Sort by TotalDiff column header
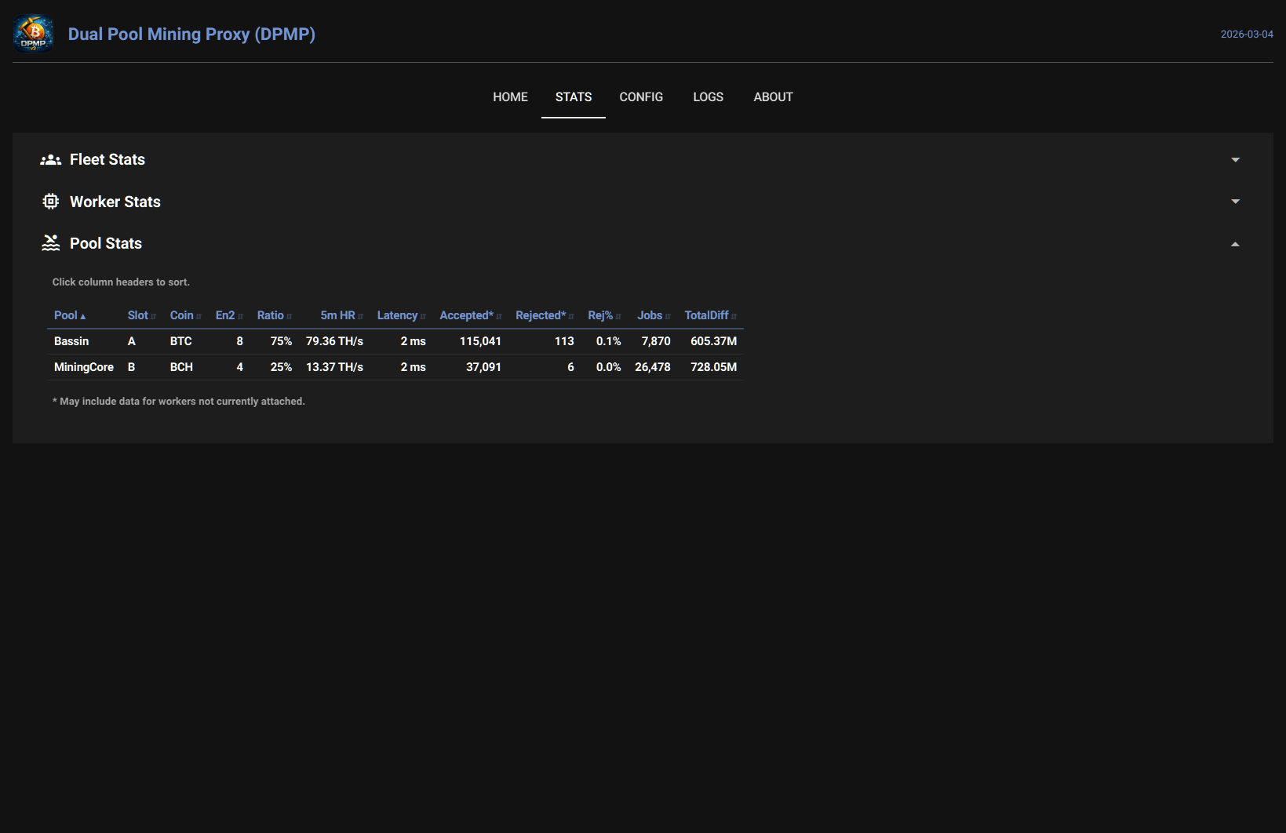This screenshot has height=833, width=1286. click(707, 315)
